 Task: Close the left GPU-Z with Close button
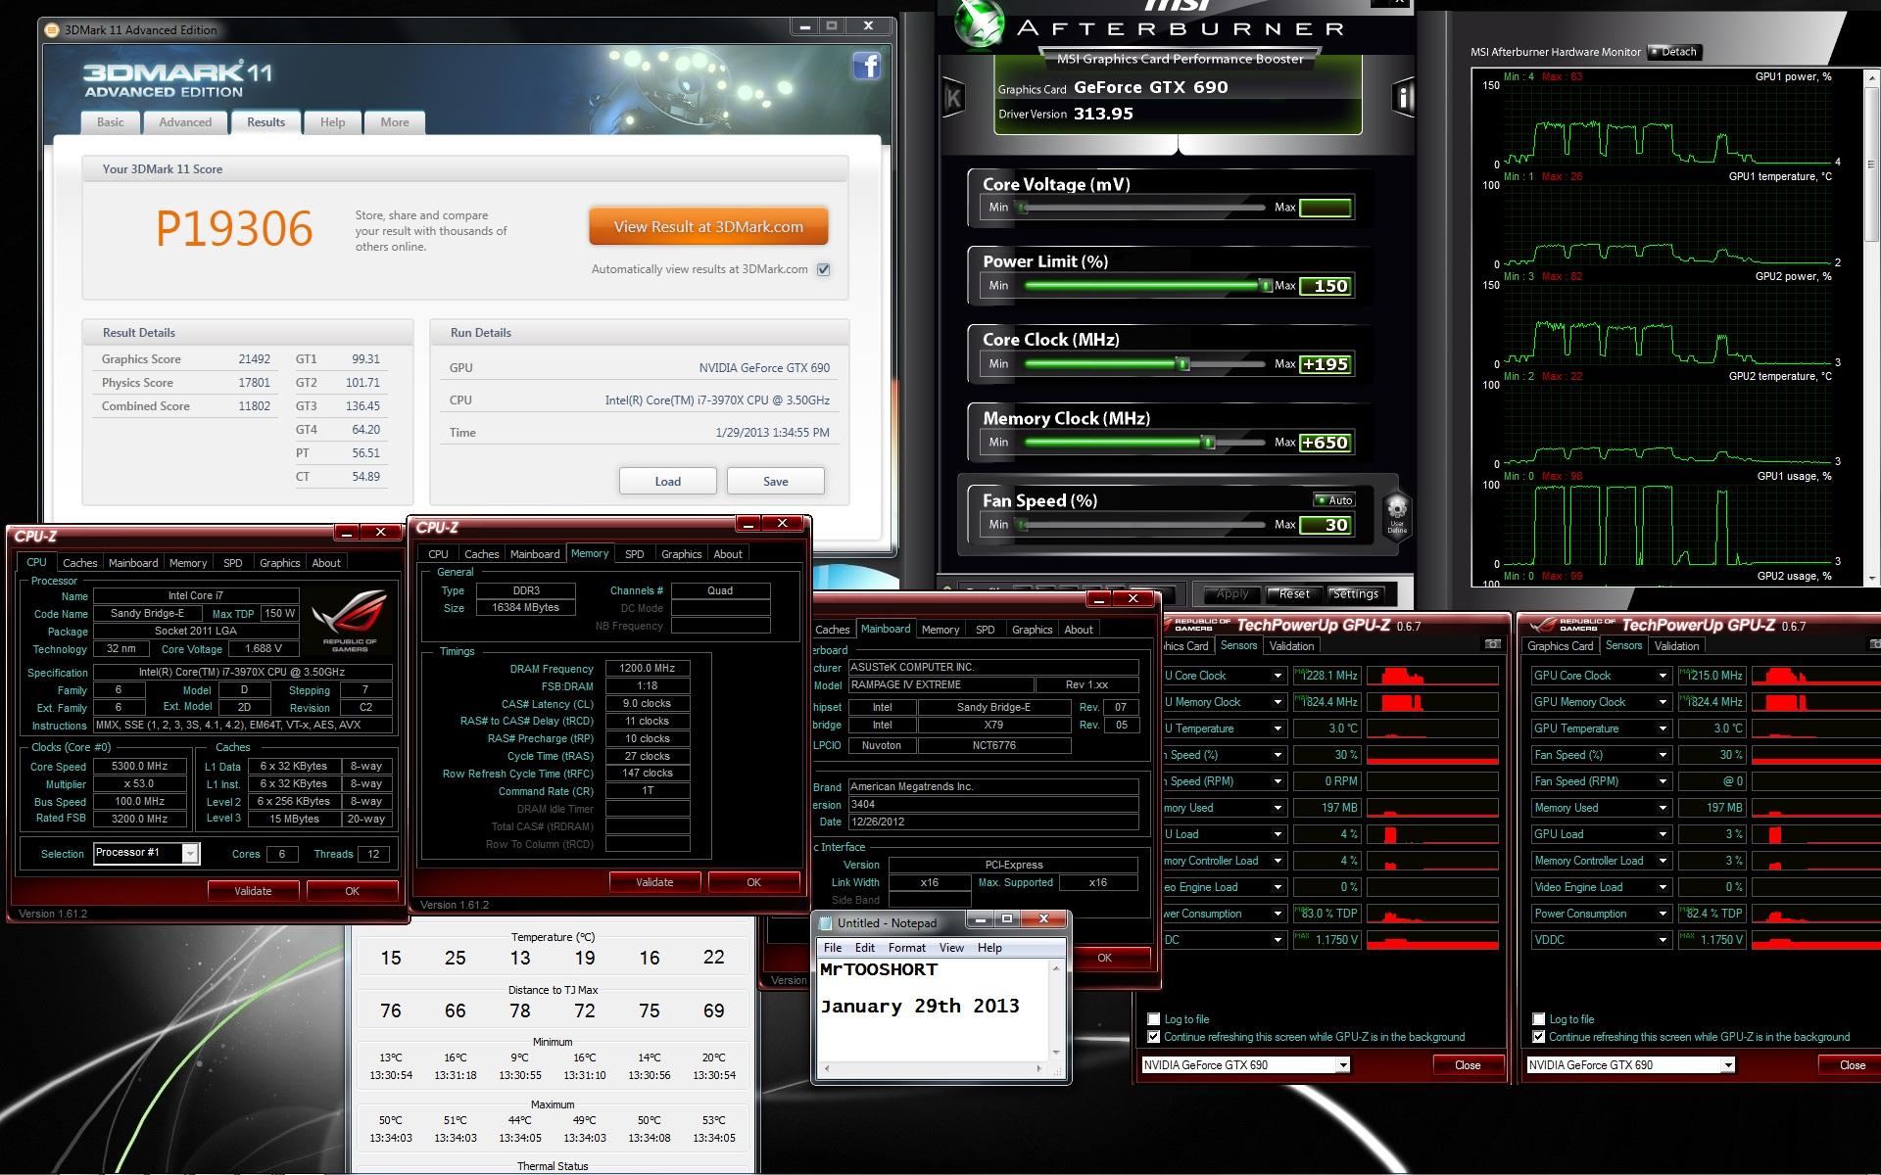point(1468,1065)
